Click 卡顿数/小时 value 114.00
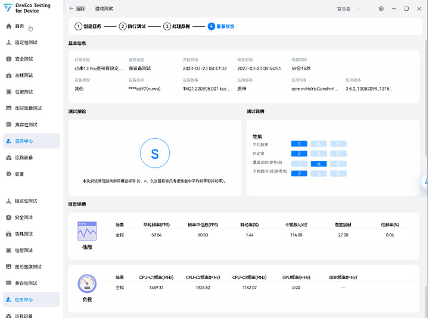 click(x=296, y=235)
